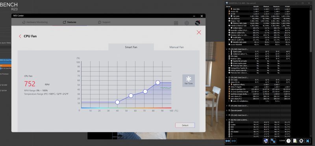Close HWiNFO sensors with blue X icon
Viewport: 315px width, 146px height.
click(x=308, y=141)
